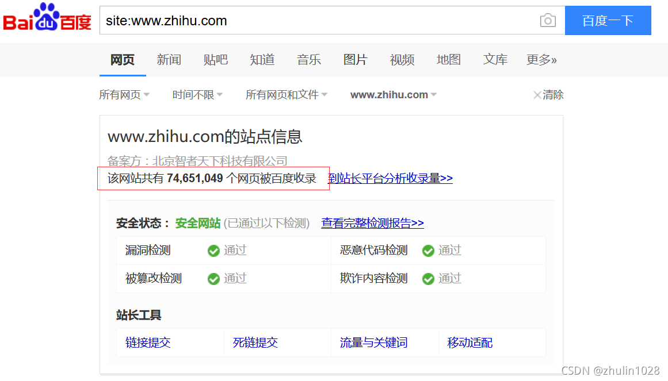Click the 欺诈内容检测 label
This screenshot has height=381, width=668.
pyautogui.click(x=373, y=278)
